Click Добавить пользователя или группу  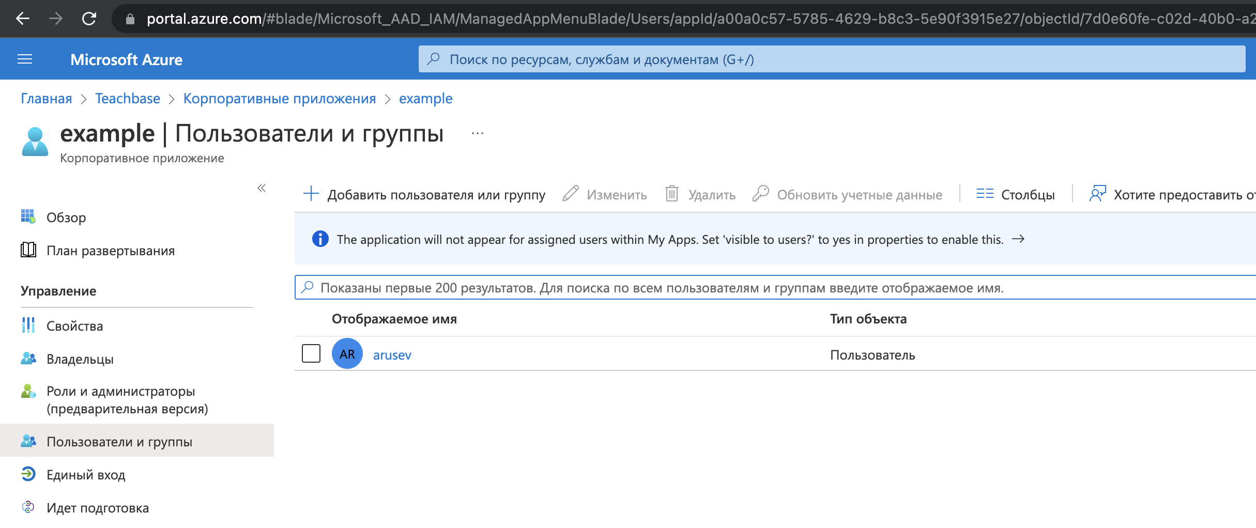click(x=436, y=195)
